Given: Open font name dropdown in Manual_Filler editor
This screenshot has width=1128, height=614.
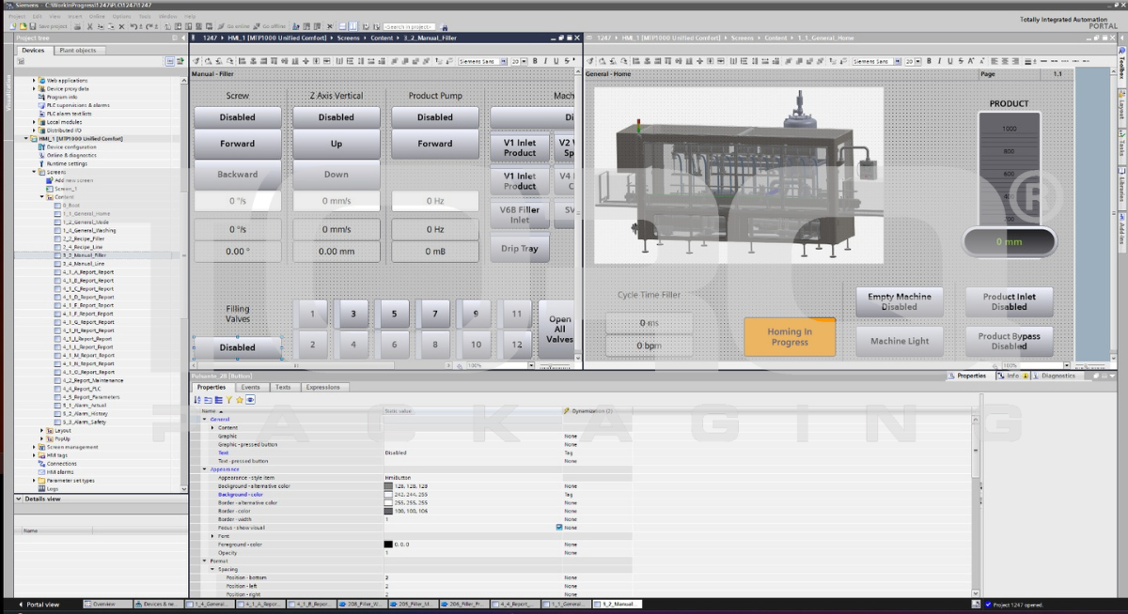Looking at the screenshot, I should coord(503,61).
